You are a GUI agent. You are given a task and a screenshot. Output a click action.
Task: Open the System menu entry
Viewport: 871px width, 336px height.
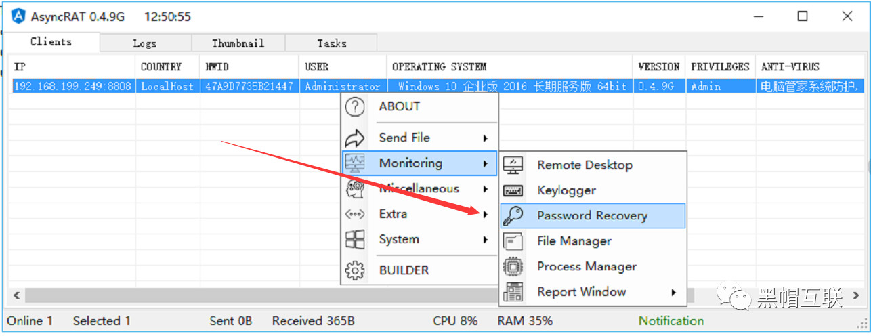(x=419, y=240)
